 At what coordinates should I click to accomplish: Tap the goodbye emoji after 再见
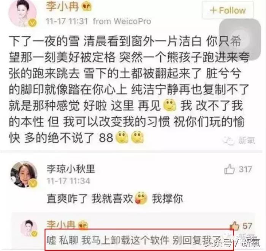[169, 105]
